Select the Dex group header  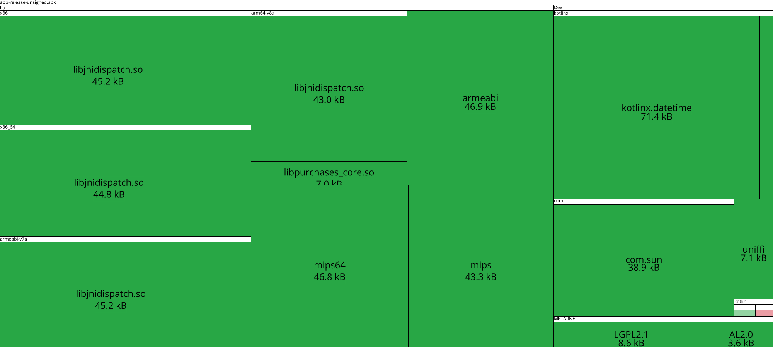tap(663, 8)
